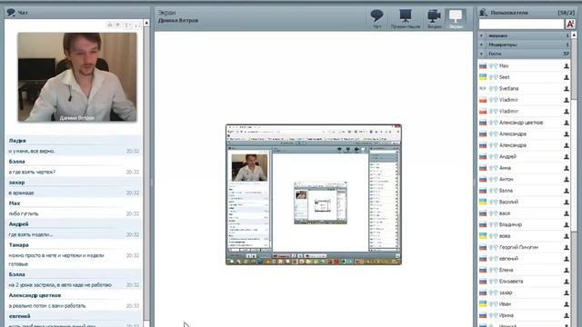
Task: Click inside the user search field
Action: click(x=521, y=25)
